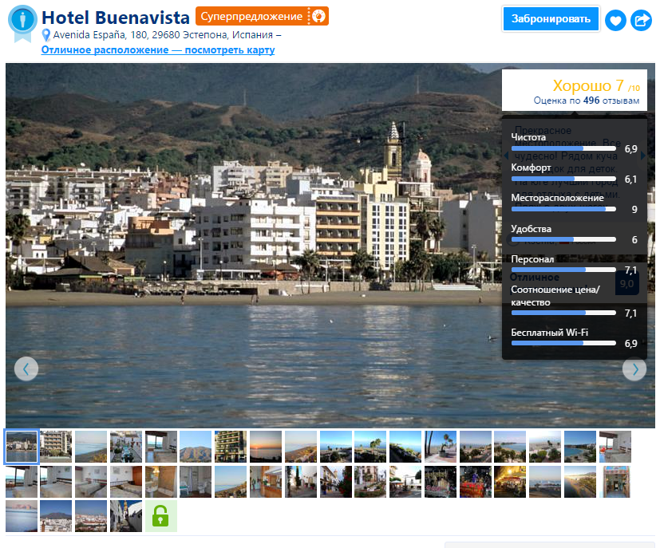Open the Суперпредложение orange badge
Viewport: 664px width, 548px height.
[262, 16]
